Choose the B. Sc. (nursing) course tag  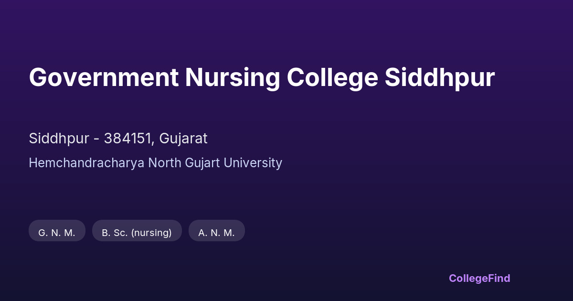[137, 233]
